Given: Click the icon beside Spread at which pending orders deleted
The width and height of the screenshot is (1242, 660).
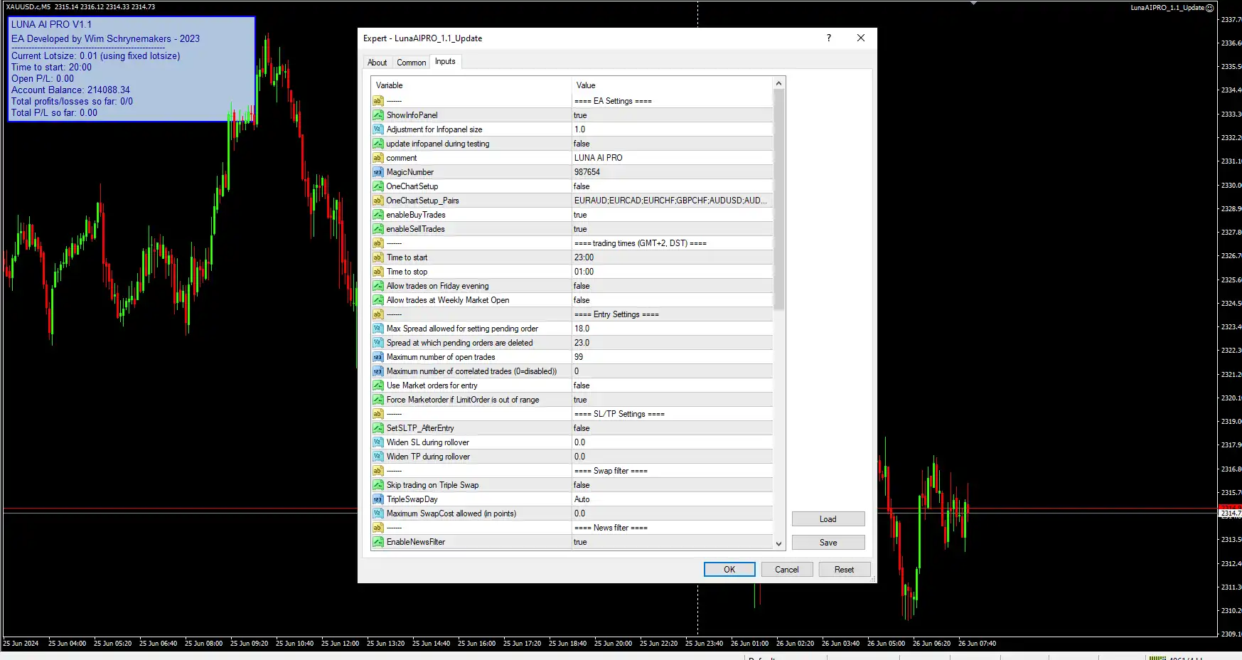Looking at the screenshot, I should coord(378,343).
